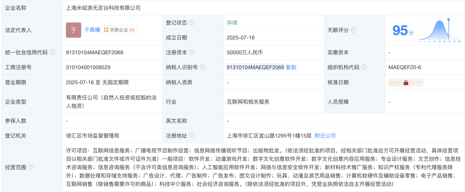This screenshot has height=192, width=465.
Task: Click help icon beside 统一社会信用代码
Action: coord(52,53)
